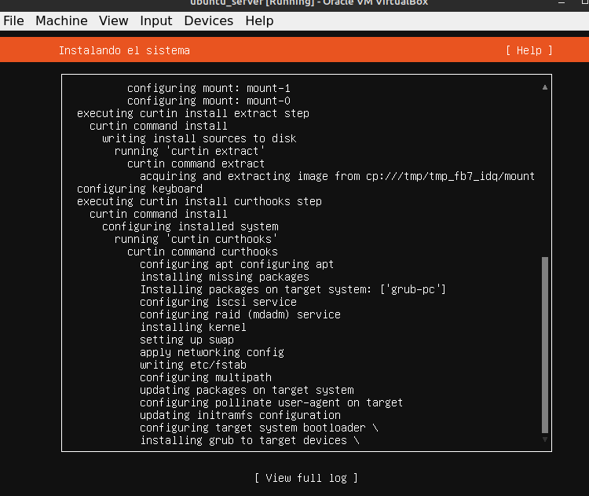This screenshot has height=496, width=589.
Task: Click the log scrollbar up arrow
Action: pos(545,87)
